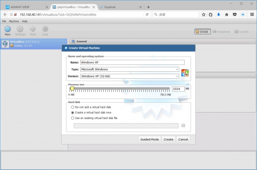Click the Windows XP OS logo icon

pyautogui.click(x=185, y=73)
